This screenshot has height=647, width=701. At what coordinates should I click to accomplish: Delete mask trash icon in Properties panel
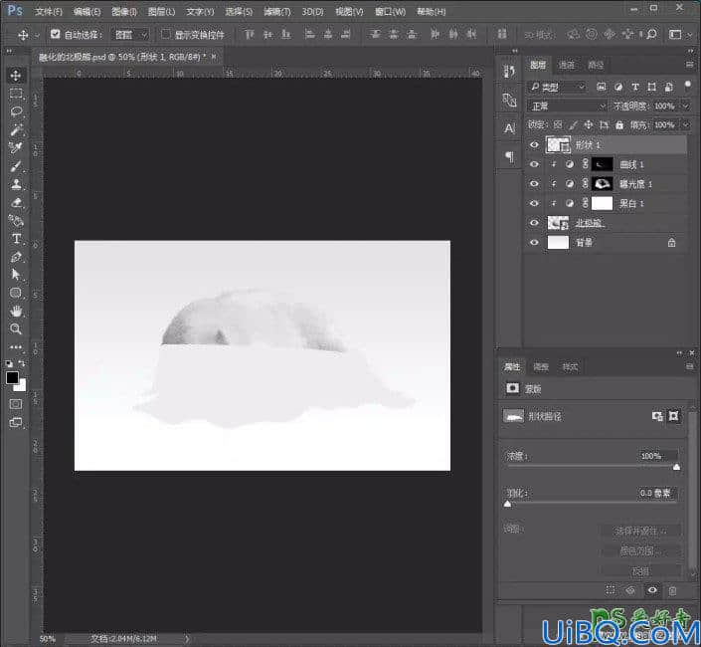(672, 590)
